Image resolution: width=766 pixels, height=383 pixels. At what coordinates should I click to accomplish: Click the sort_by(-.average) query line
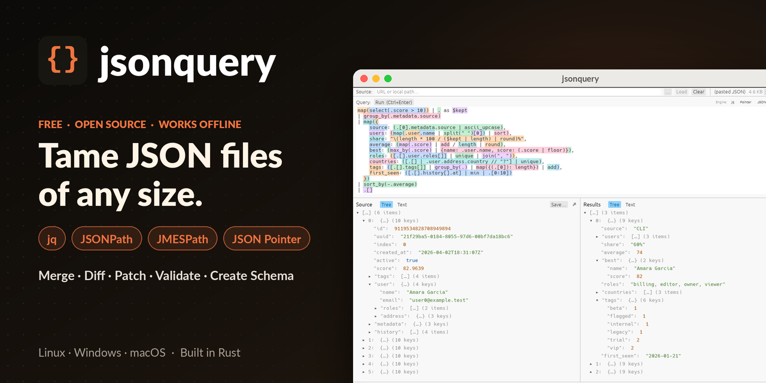(390, 184)
